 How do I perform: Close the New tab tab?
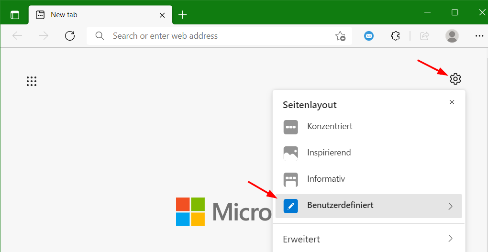(162, 15)
